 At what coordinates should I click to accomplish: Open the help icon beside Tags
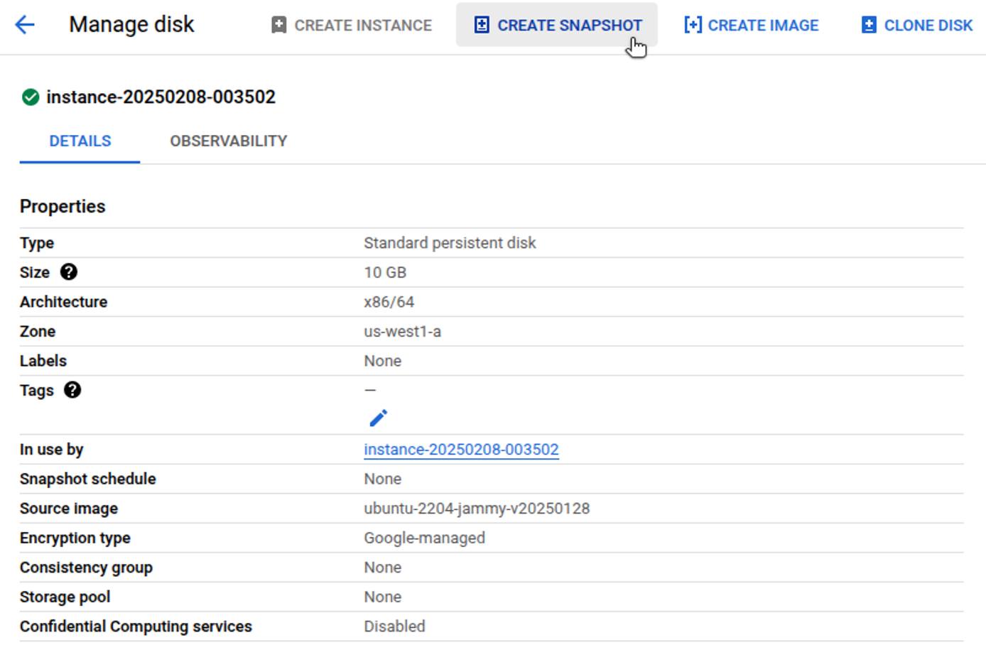point(72,390)
